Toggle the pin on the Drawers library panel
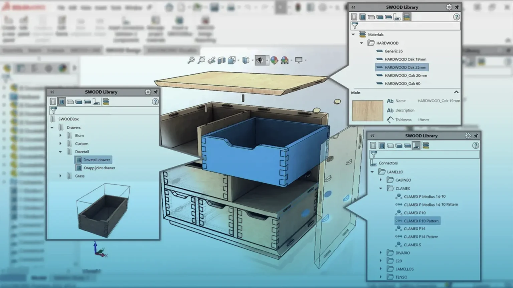Viewport: 513px width, 288px height. point(156,92)
